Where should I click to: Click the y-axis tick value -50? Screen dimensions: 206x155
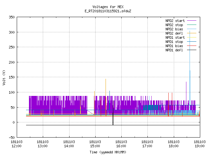tap(12, 138)
